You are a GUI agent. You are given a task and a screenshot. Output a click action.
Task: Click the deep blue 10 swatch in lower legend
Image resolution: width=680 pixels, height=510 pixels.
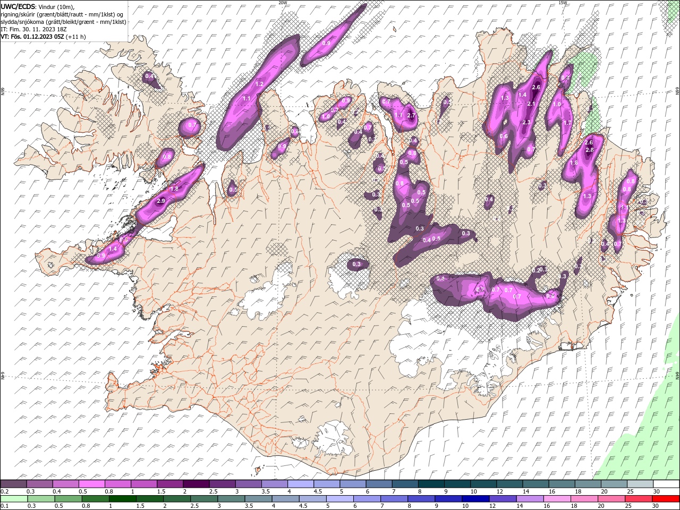click(475, 499)
